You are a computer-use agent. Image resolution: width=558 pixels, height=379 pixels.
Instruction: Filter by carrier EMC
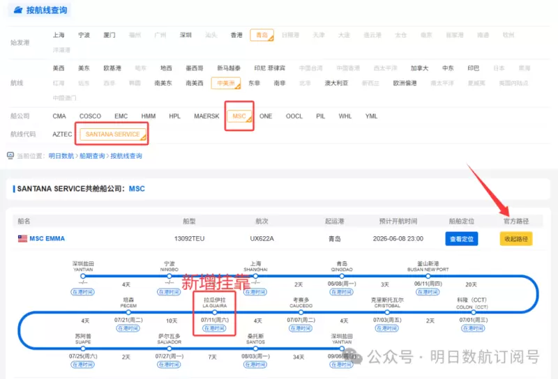[x=121, y=116]
